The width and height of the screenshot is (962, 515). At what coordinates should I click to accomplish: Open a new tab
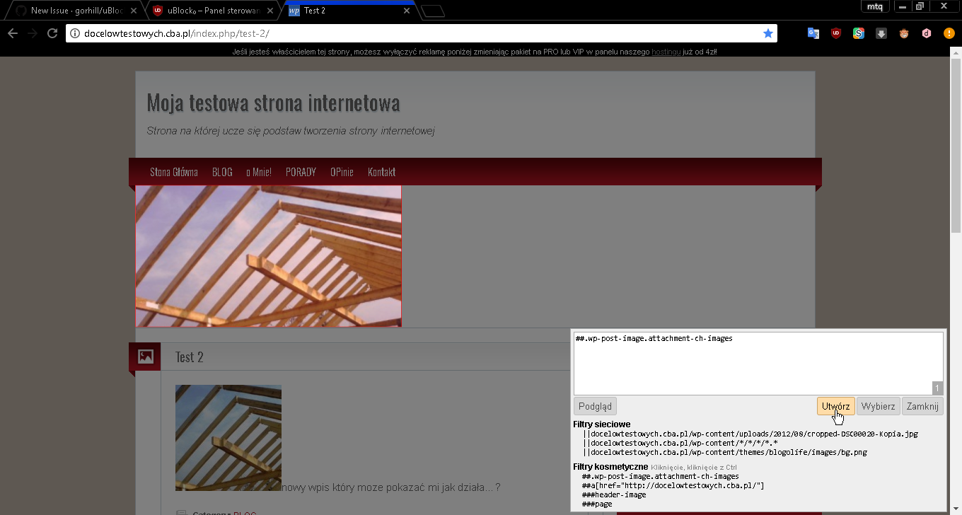point(433,11)
